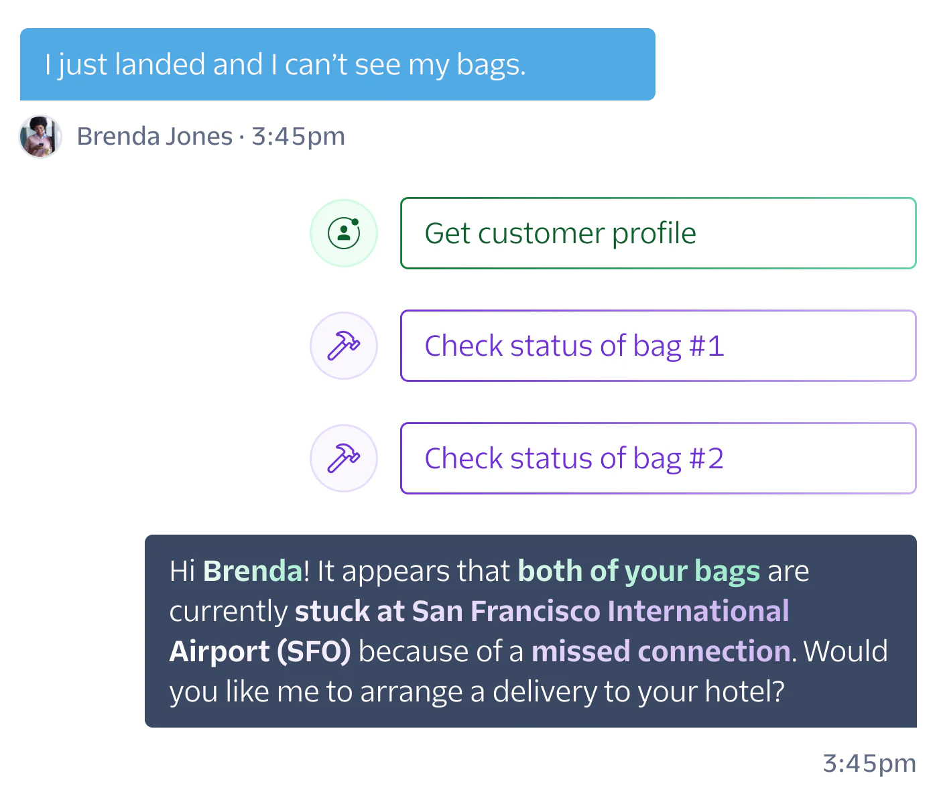
Task: Click the hammer icon beside bag #1
Action: 344,346
